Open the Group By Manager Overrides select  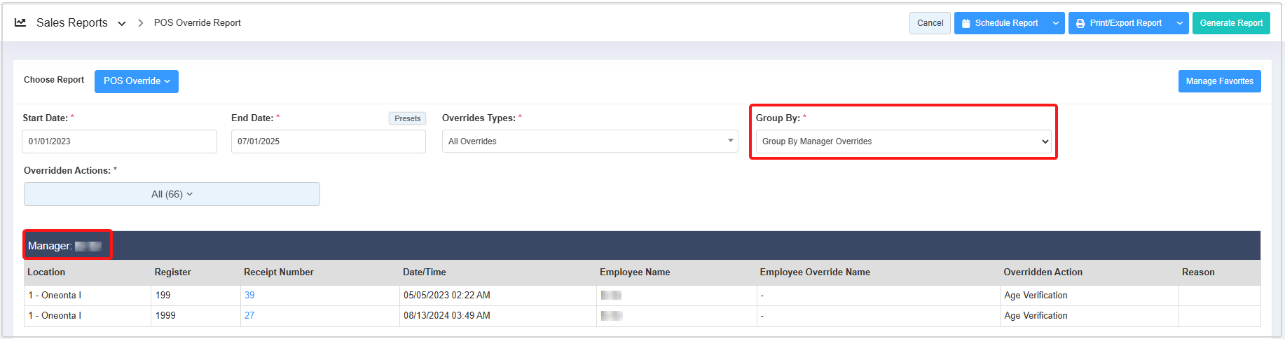point(902,141)
